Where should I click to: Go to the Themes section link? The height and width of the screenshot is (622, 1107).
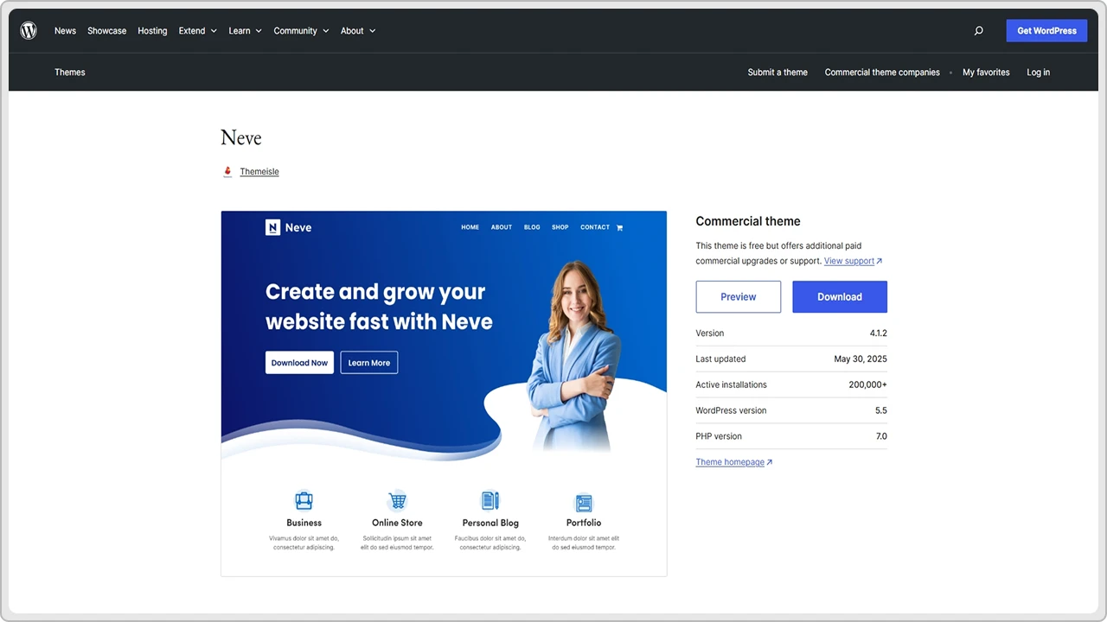coord(70,73)
